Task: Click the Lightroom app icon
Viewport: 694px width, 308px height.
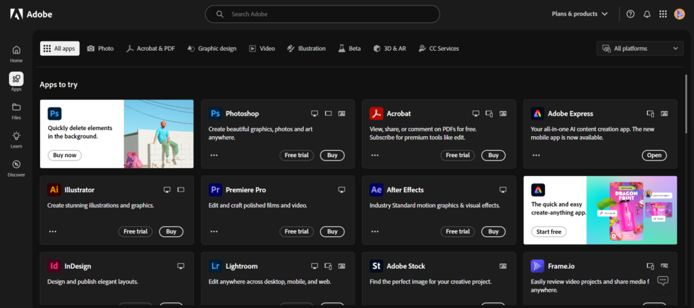Action: click(x=216, y=266)
